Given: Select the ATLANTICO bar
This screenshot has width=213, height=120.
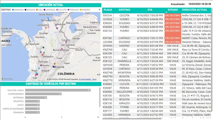Looking at the screenshot, I should 32,101.
